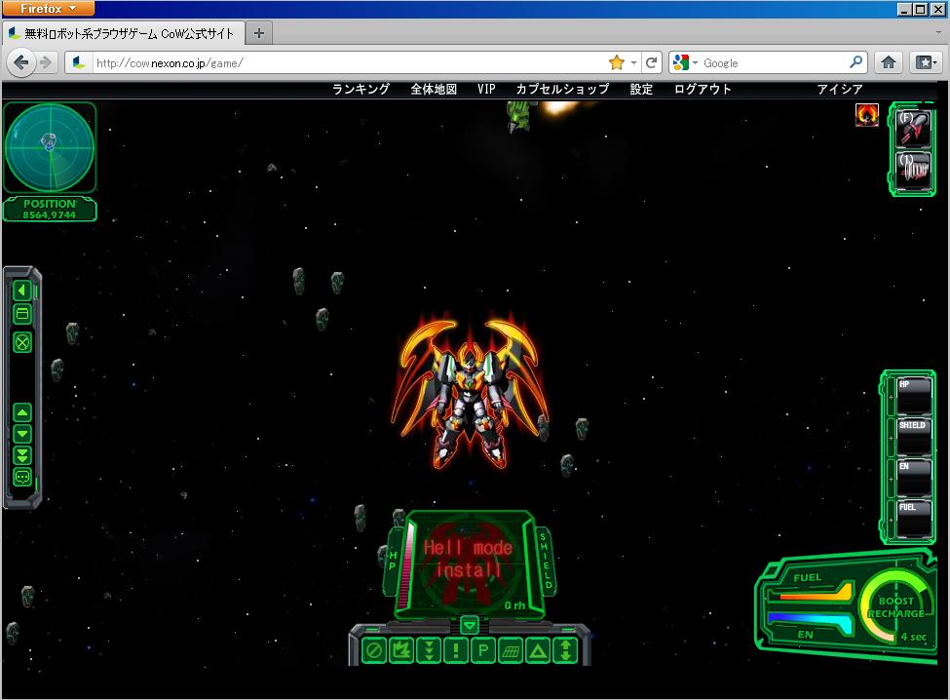
Task: Open URL history dropdown arrow
Action: [633, 62]
